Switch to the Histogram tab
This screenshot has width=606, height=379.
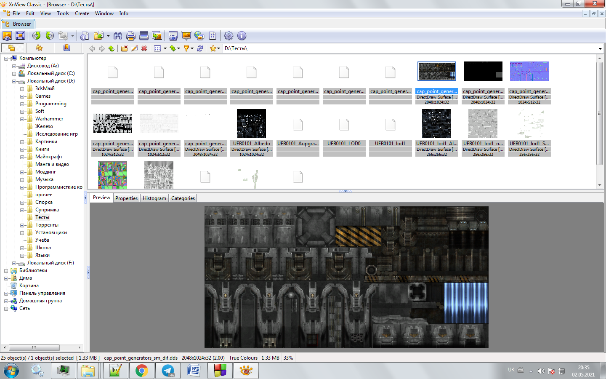154,198
